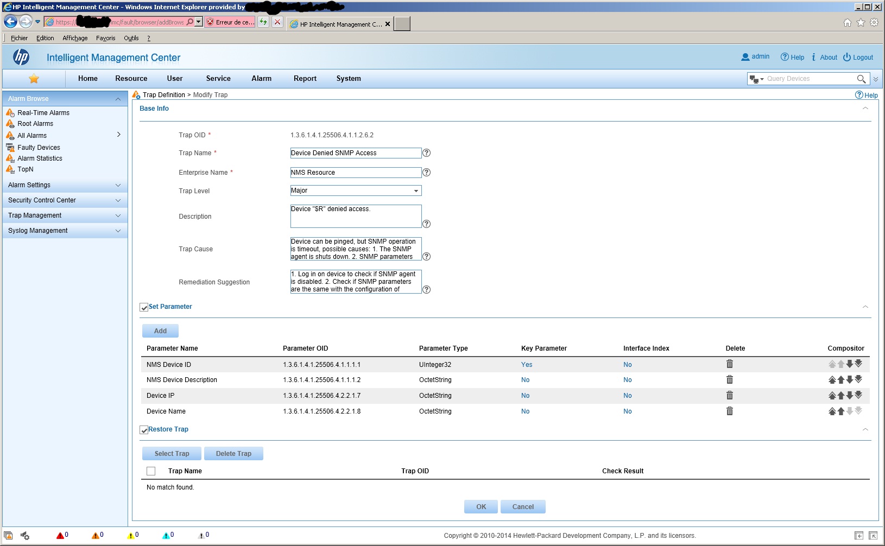Open the Alarm menu

pos(261,79)
